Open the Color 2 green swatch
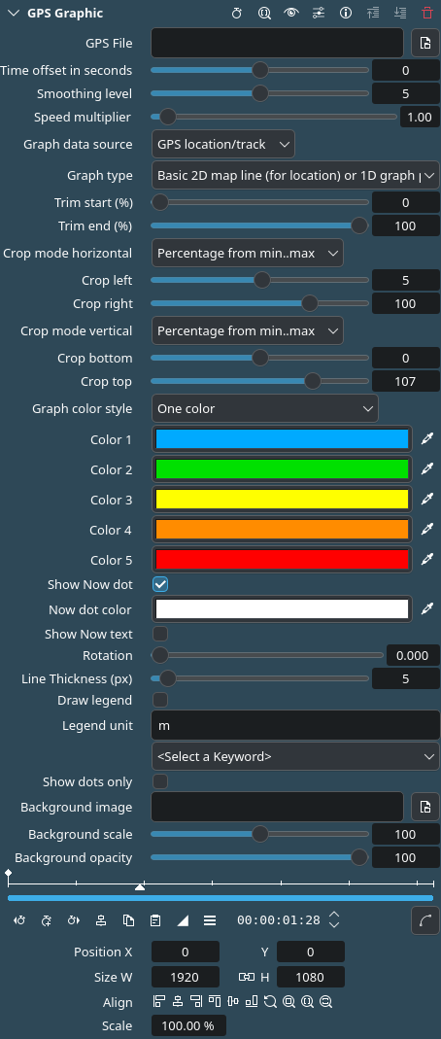The image size is (441, 1039). click(282, 469)
